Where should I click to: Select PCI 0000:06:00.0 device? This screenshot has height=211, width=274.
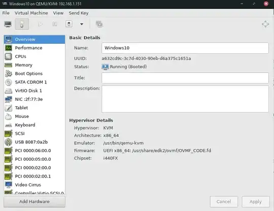coord(35,151)
